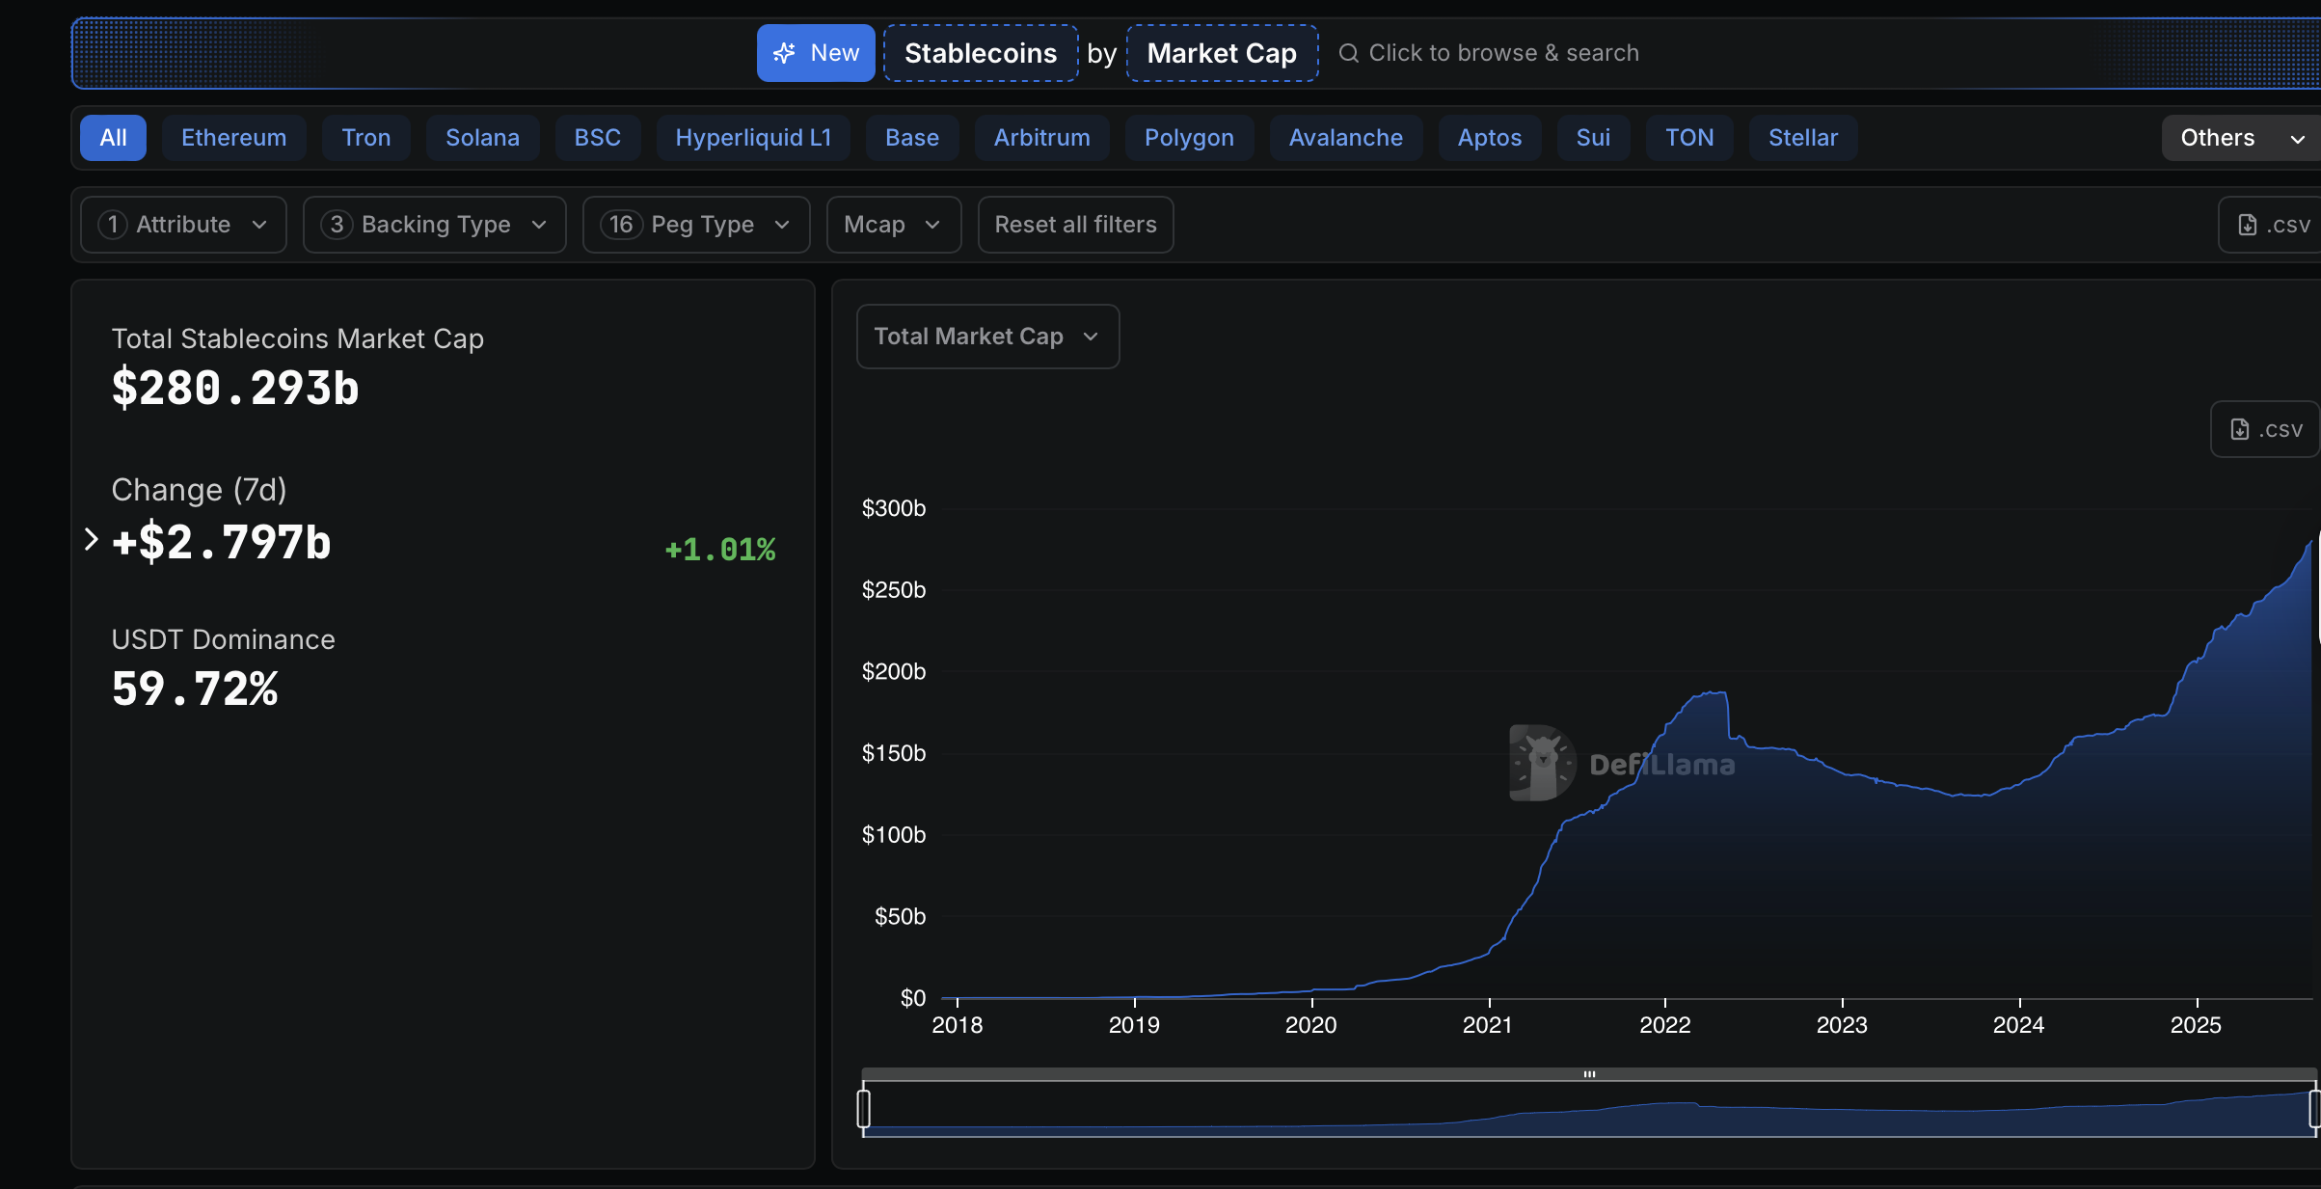
Task: Open the Backing Type dropdown
Action: pyautogui.click(x=434, y=225)
